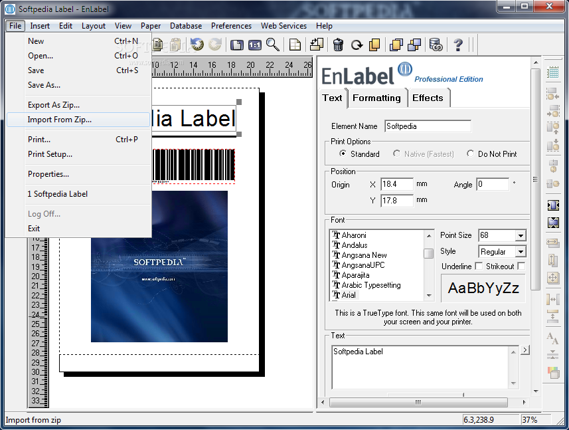
Task: Click the Origin X input field
Action: (x=397, y=184)
